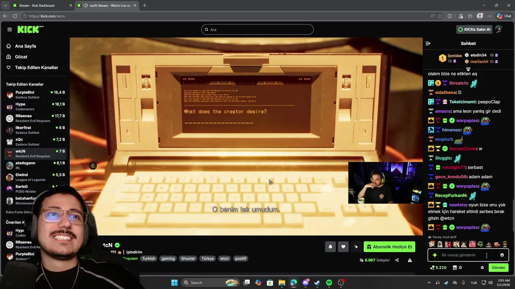515x289 pixels.
Task: Share the stream with the share icon
Action: coord(397,260)
